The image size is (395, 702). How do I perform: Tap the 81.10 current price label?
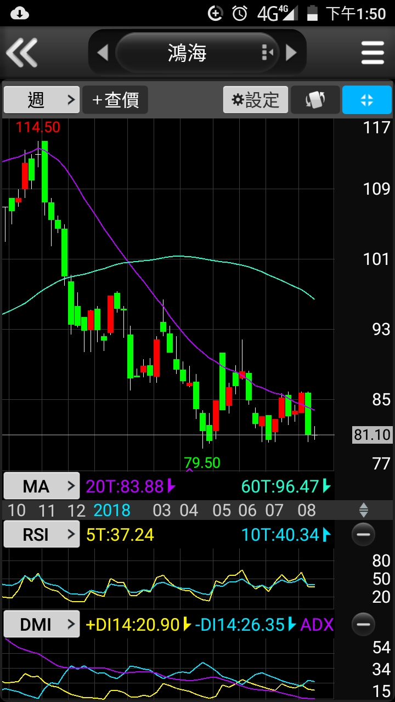point(372,435)
